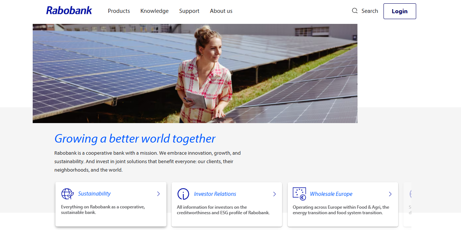
Task: Click the Search text label
Action: pyautogui.click(x=370, y=11)
